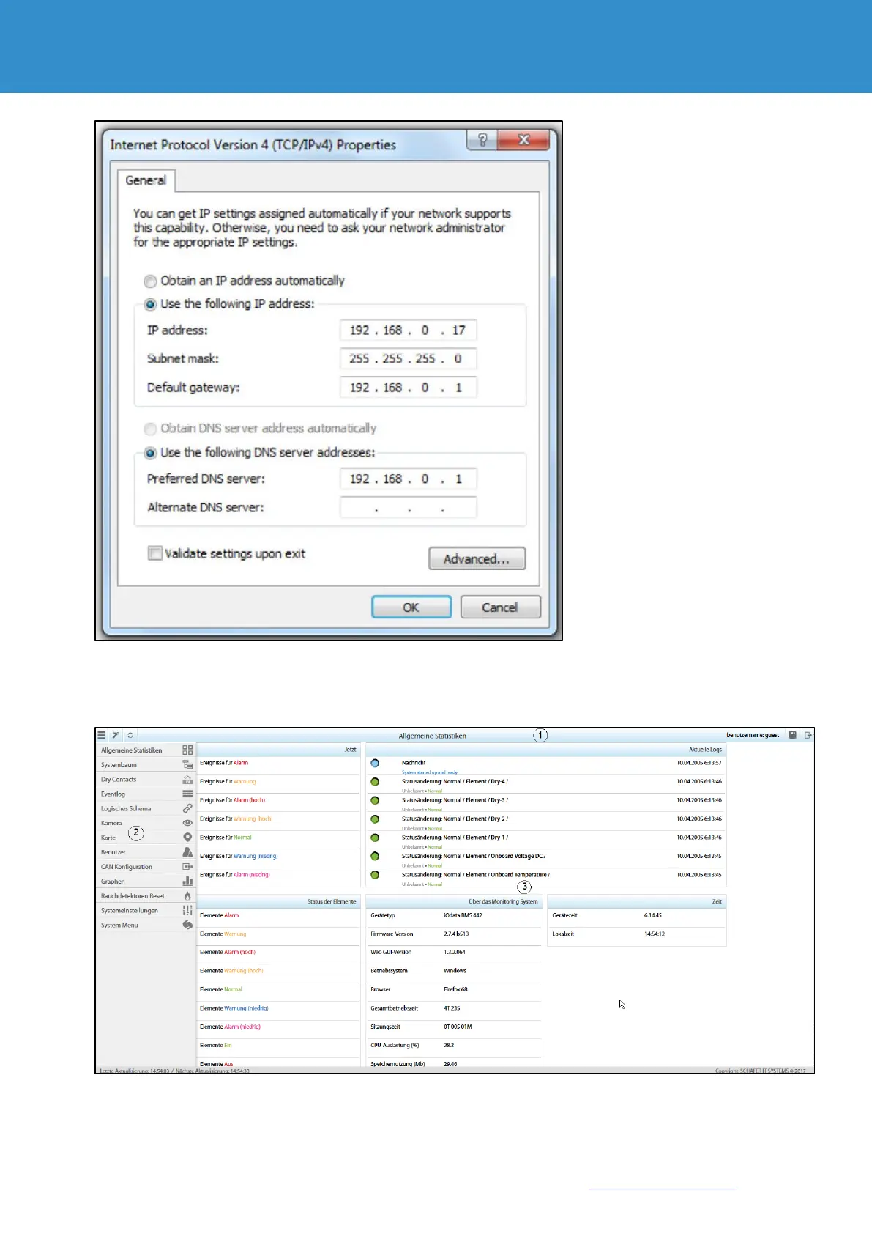Click the Browser value "Firefox 68"
The height and width of the screenshot is (1234, 872).
coord(455,990)
